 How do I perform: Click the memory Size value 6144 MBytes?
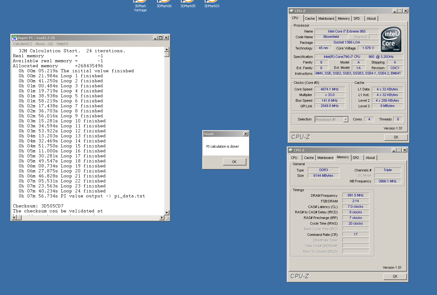point(323,175)
